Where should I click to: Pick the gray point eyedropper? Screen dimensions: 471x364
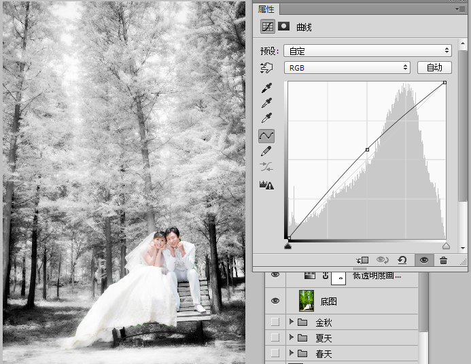pos(266,103)
